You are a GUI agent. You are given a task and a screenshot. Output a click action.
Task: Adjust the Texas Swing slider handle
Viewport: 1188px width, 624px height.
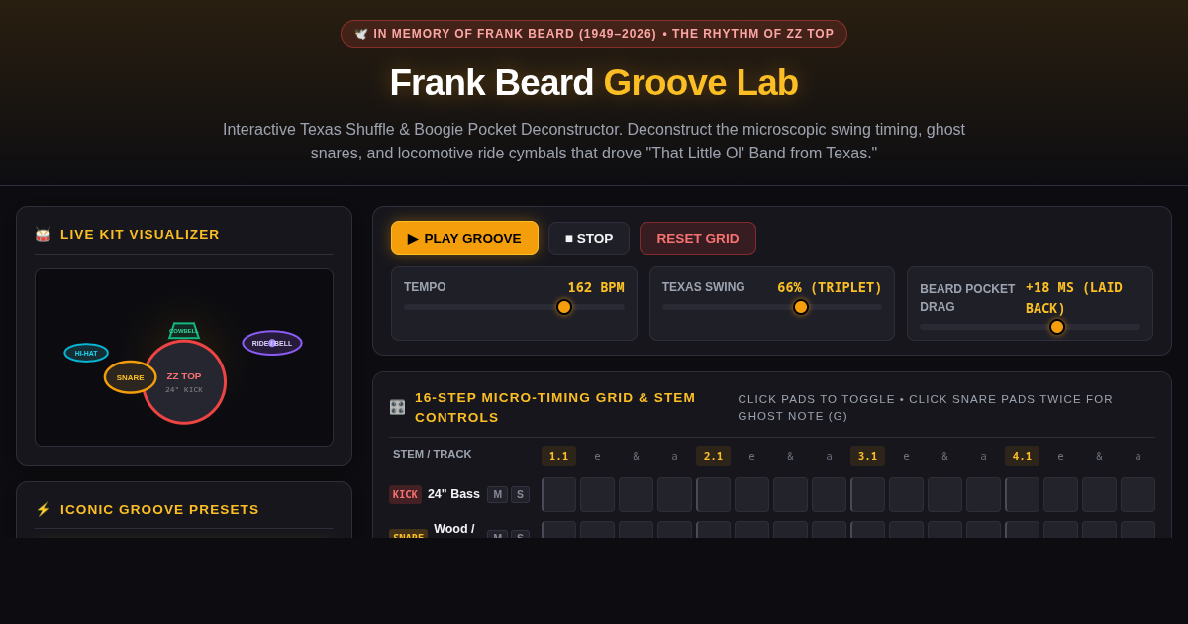[801, 307]
